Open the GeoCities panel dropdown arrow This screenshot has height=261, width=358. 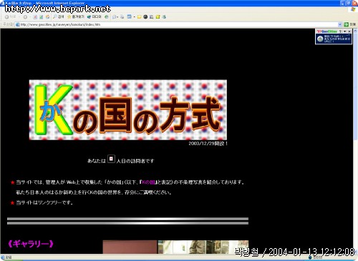[x=345, y=31]
